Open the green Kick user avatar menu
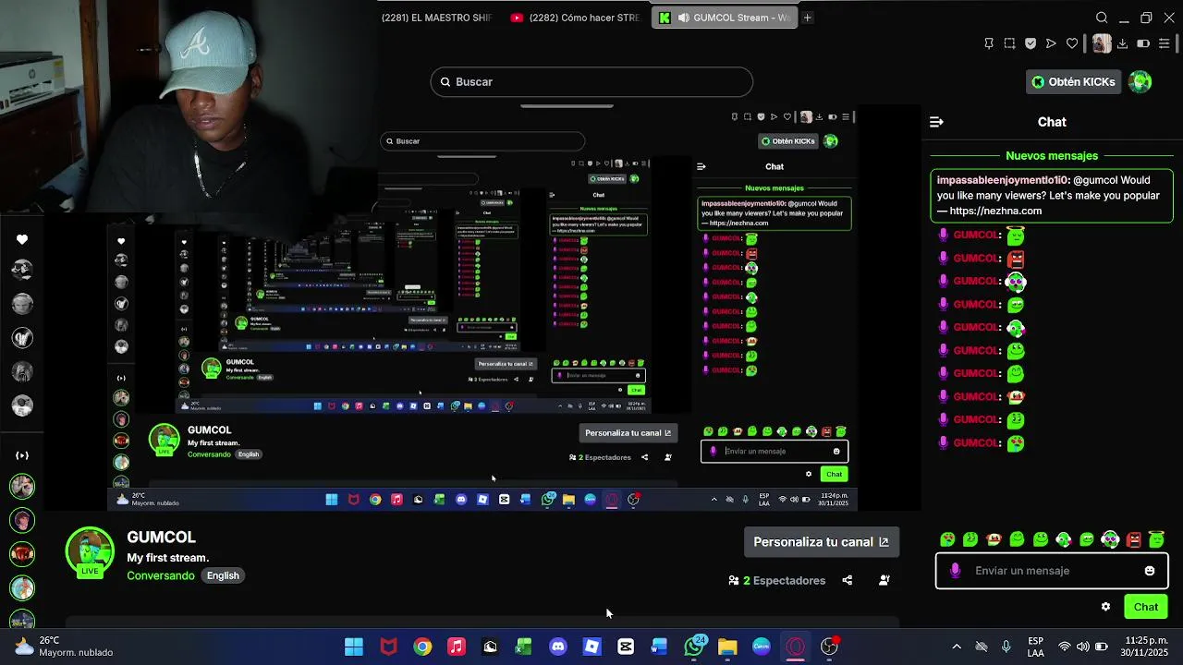Image resolution: width=1183 pixels, height=665 pixels. click(x=1140, y=81)
